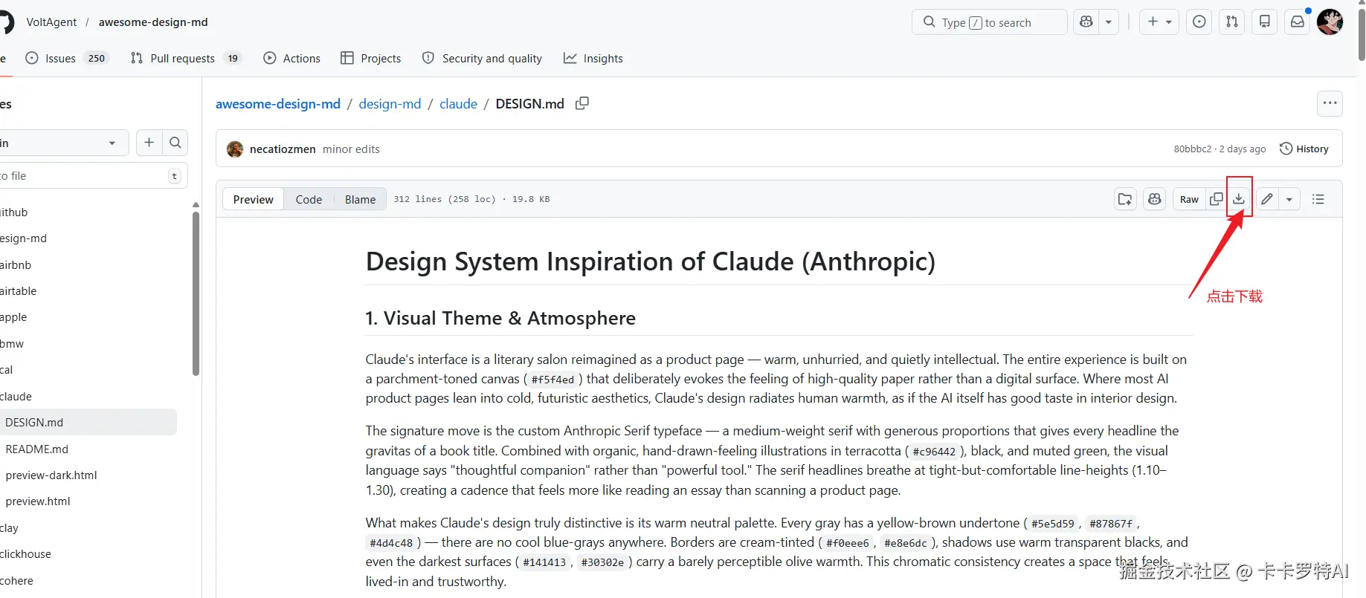Copy raw file contents icon
1366x598 pixels.
(x=1217, y=199)
